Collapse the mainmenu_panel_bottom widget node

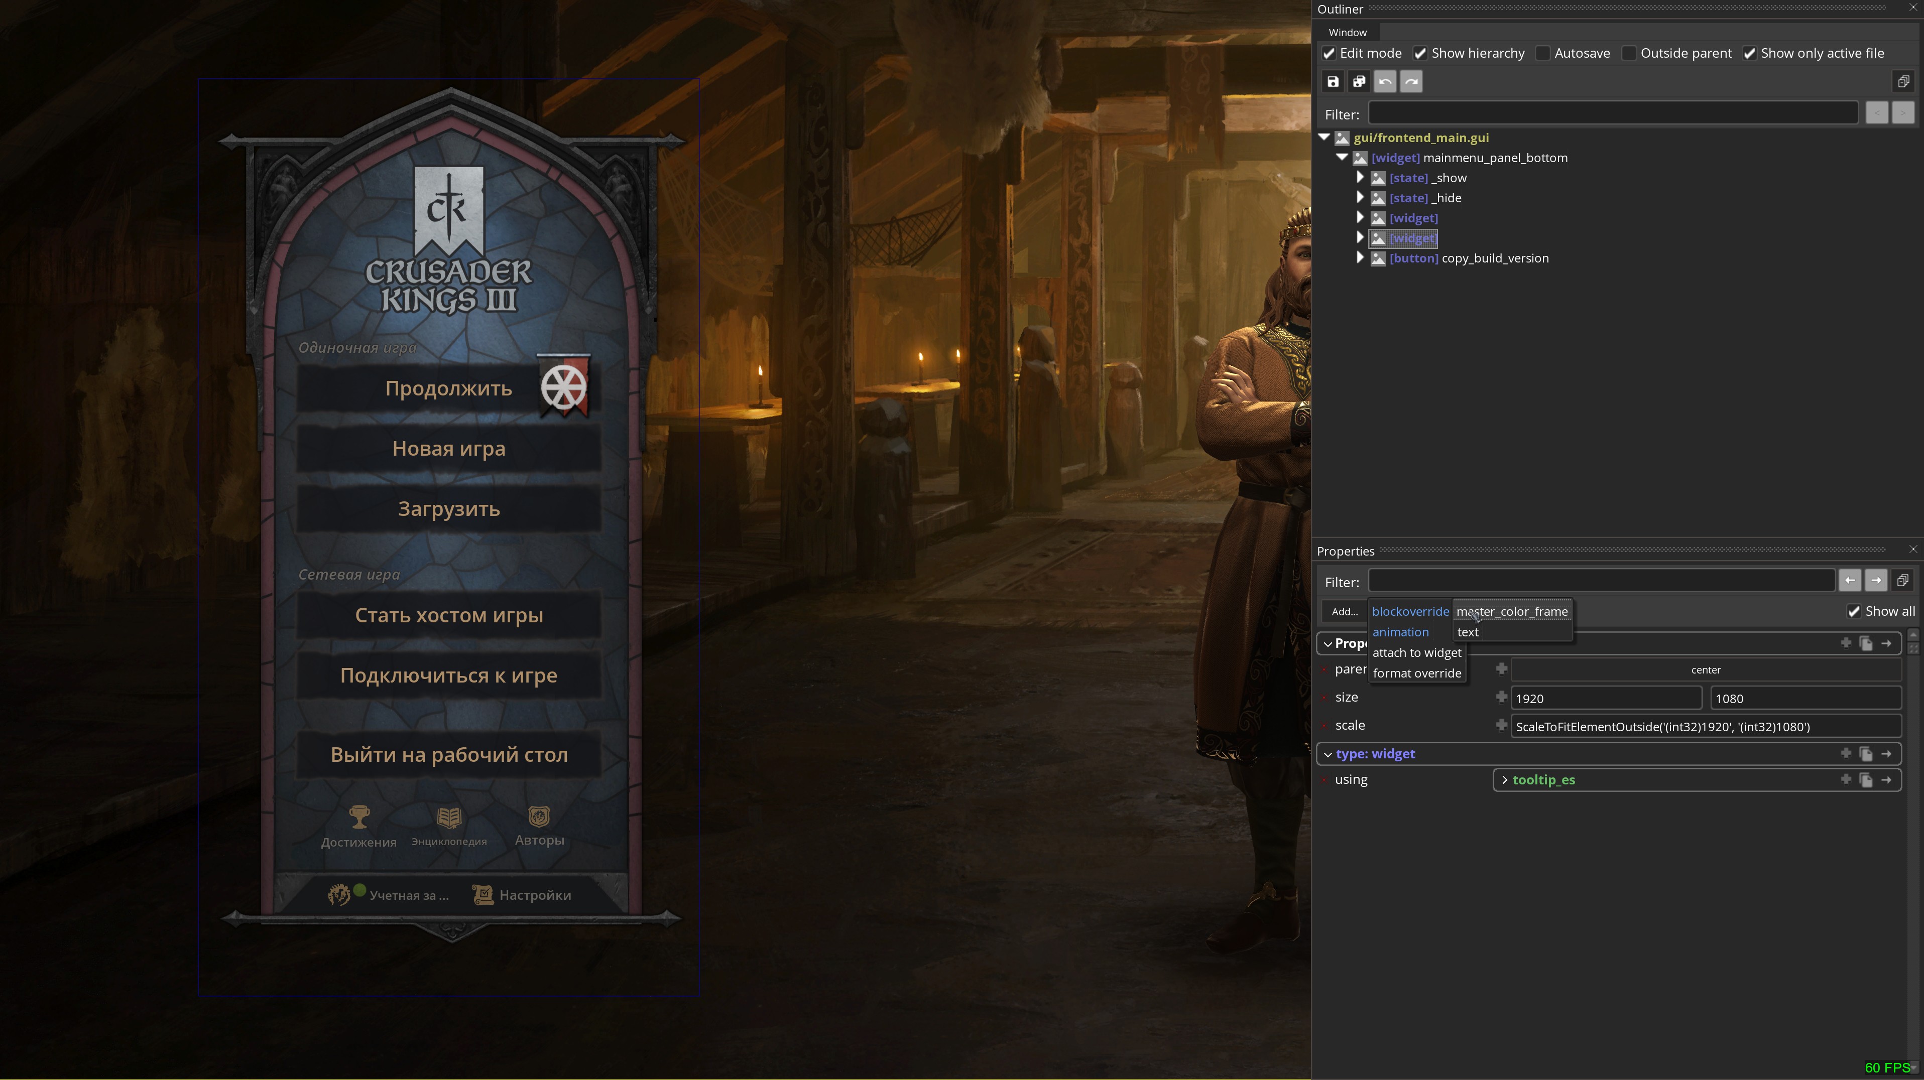[1342, 158]
